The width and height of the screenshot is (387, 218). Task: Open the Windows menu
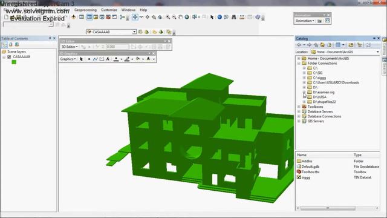click(128, 10)
